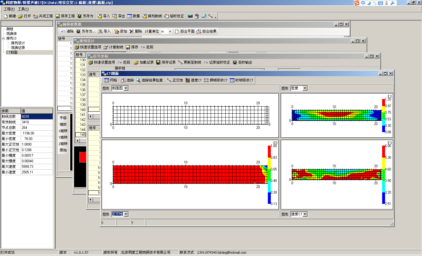Click 延时校正 in the main toolbar
The image size is (422, 256).
174,16
